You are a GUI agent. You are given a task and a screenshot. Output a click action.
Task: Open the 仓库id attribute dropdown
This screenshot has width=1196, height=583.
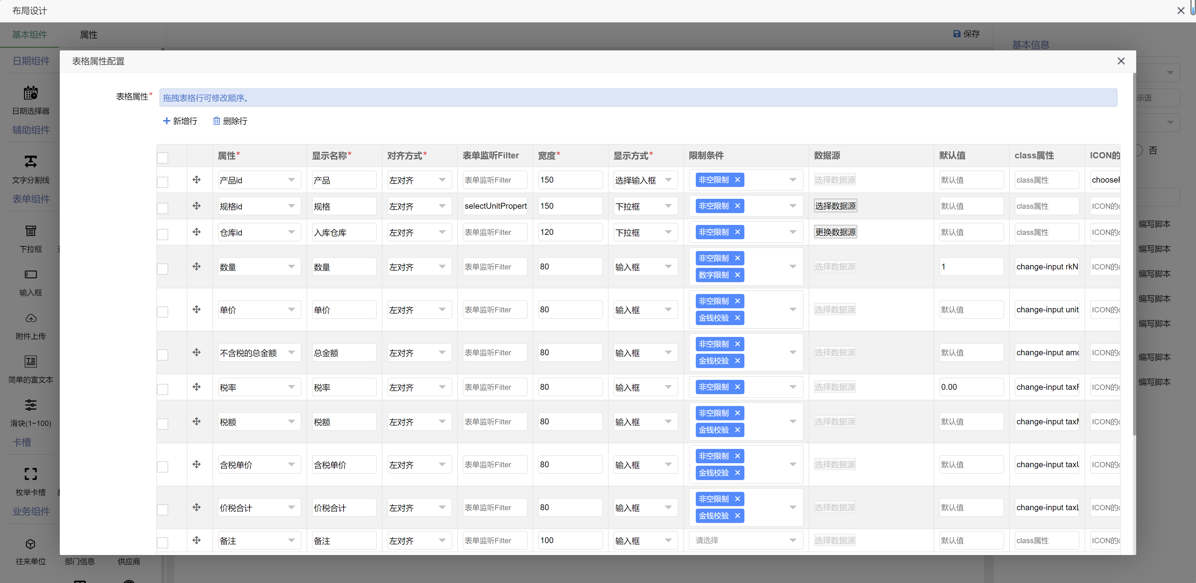[x=259, y=232]
